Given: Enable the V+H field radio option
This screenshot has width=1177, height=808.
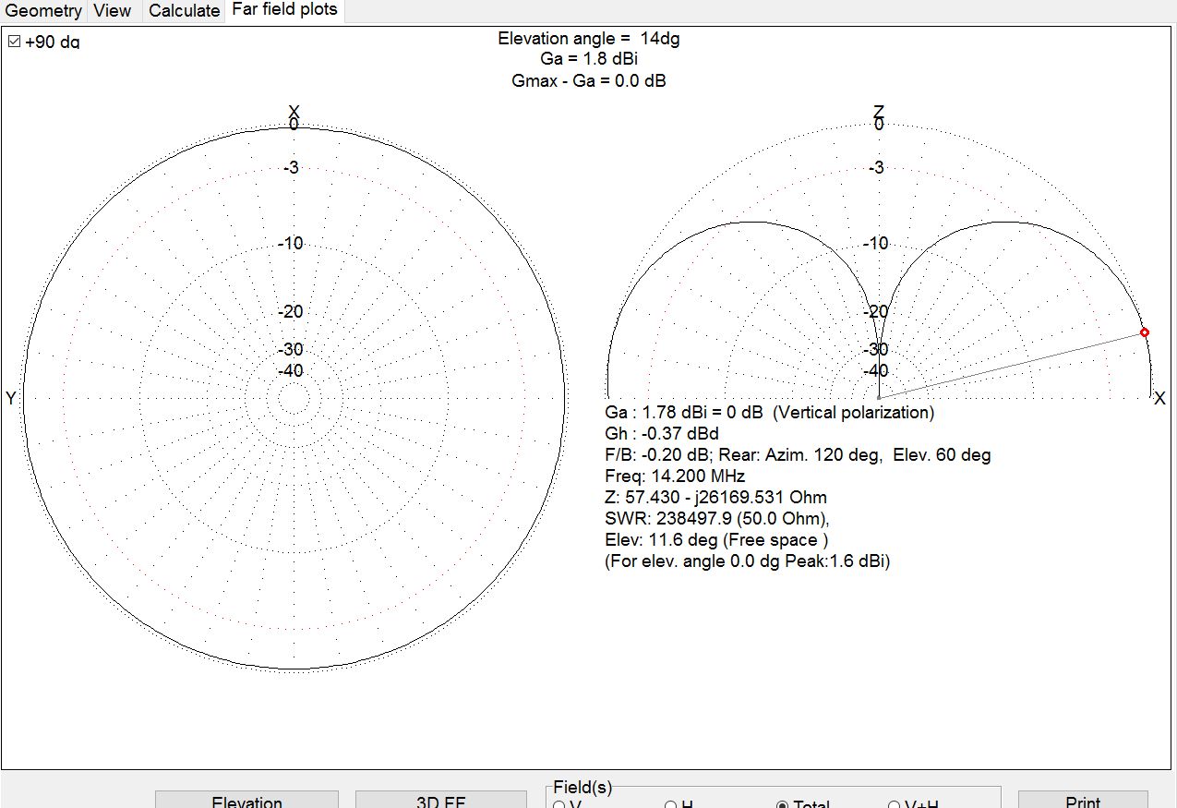Looking at the screenshot, I should coord(894,805).
